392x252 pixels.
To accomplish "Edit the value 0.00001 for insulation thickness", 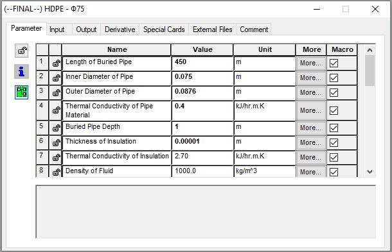I will coord(202,143).
